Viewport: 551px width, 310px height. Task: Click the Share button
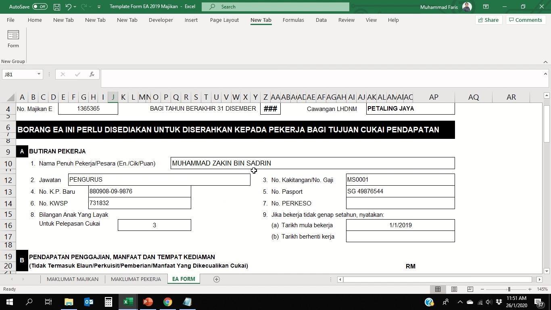point(488,20)
